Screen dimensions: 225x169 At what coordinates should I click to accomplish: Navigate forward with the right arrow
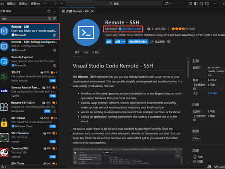click(61, 4)
